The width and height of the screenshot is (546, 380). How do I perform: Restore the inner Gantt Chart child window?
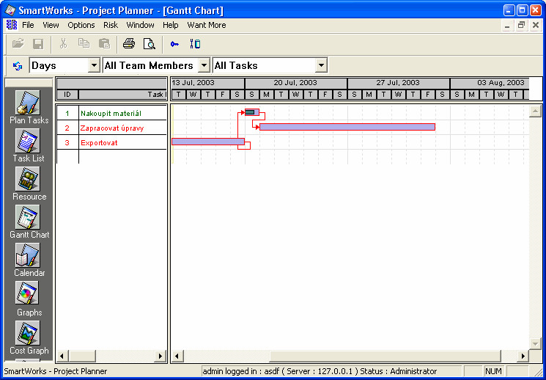(x=521, y=25)
